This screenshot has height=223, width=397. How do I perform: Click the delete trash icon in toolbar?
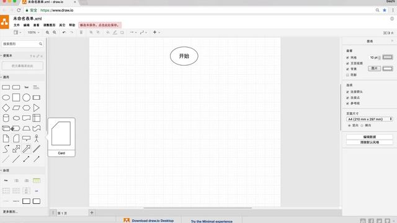pos(81,32)
